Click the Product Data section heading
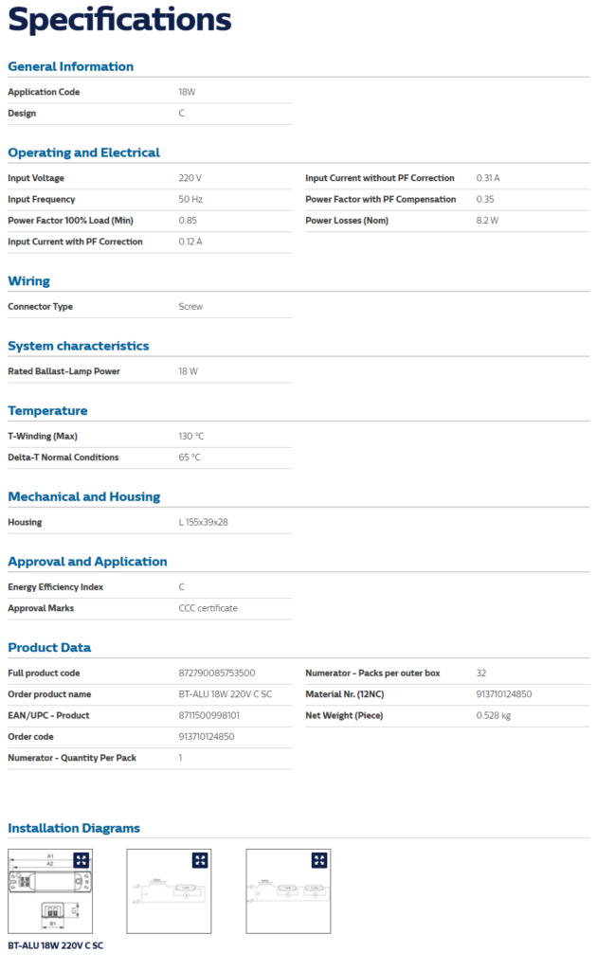 pos(49,647)
